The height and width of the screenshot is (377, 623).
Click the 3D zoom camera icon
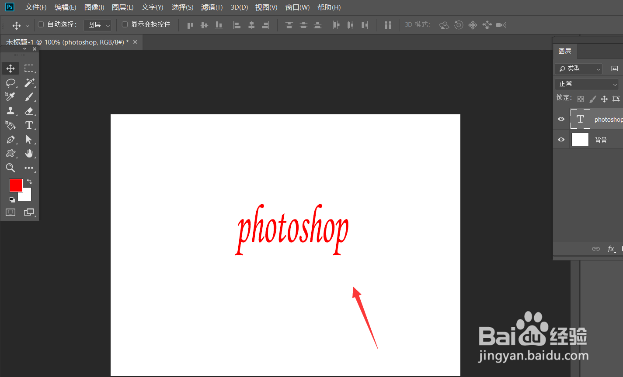(x=501, y=25)
